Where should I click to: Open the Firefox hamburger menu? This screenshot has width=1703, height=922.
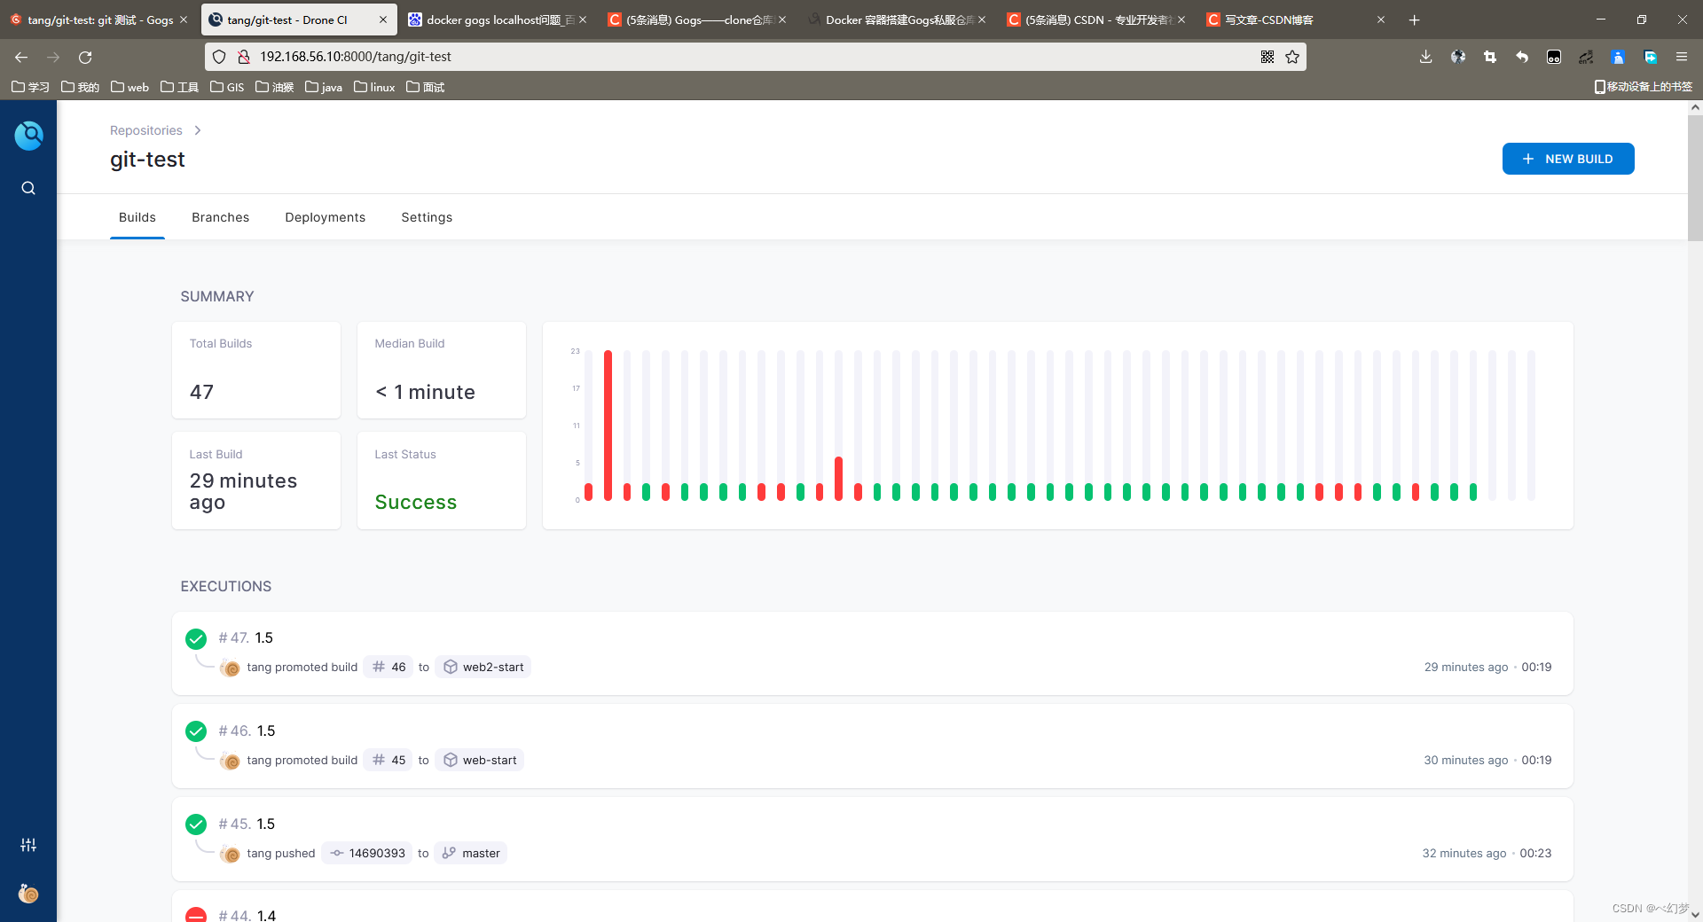[1681, 57]
